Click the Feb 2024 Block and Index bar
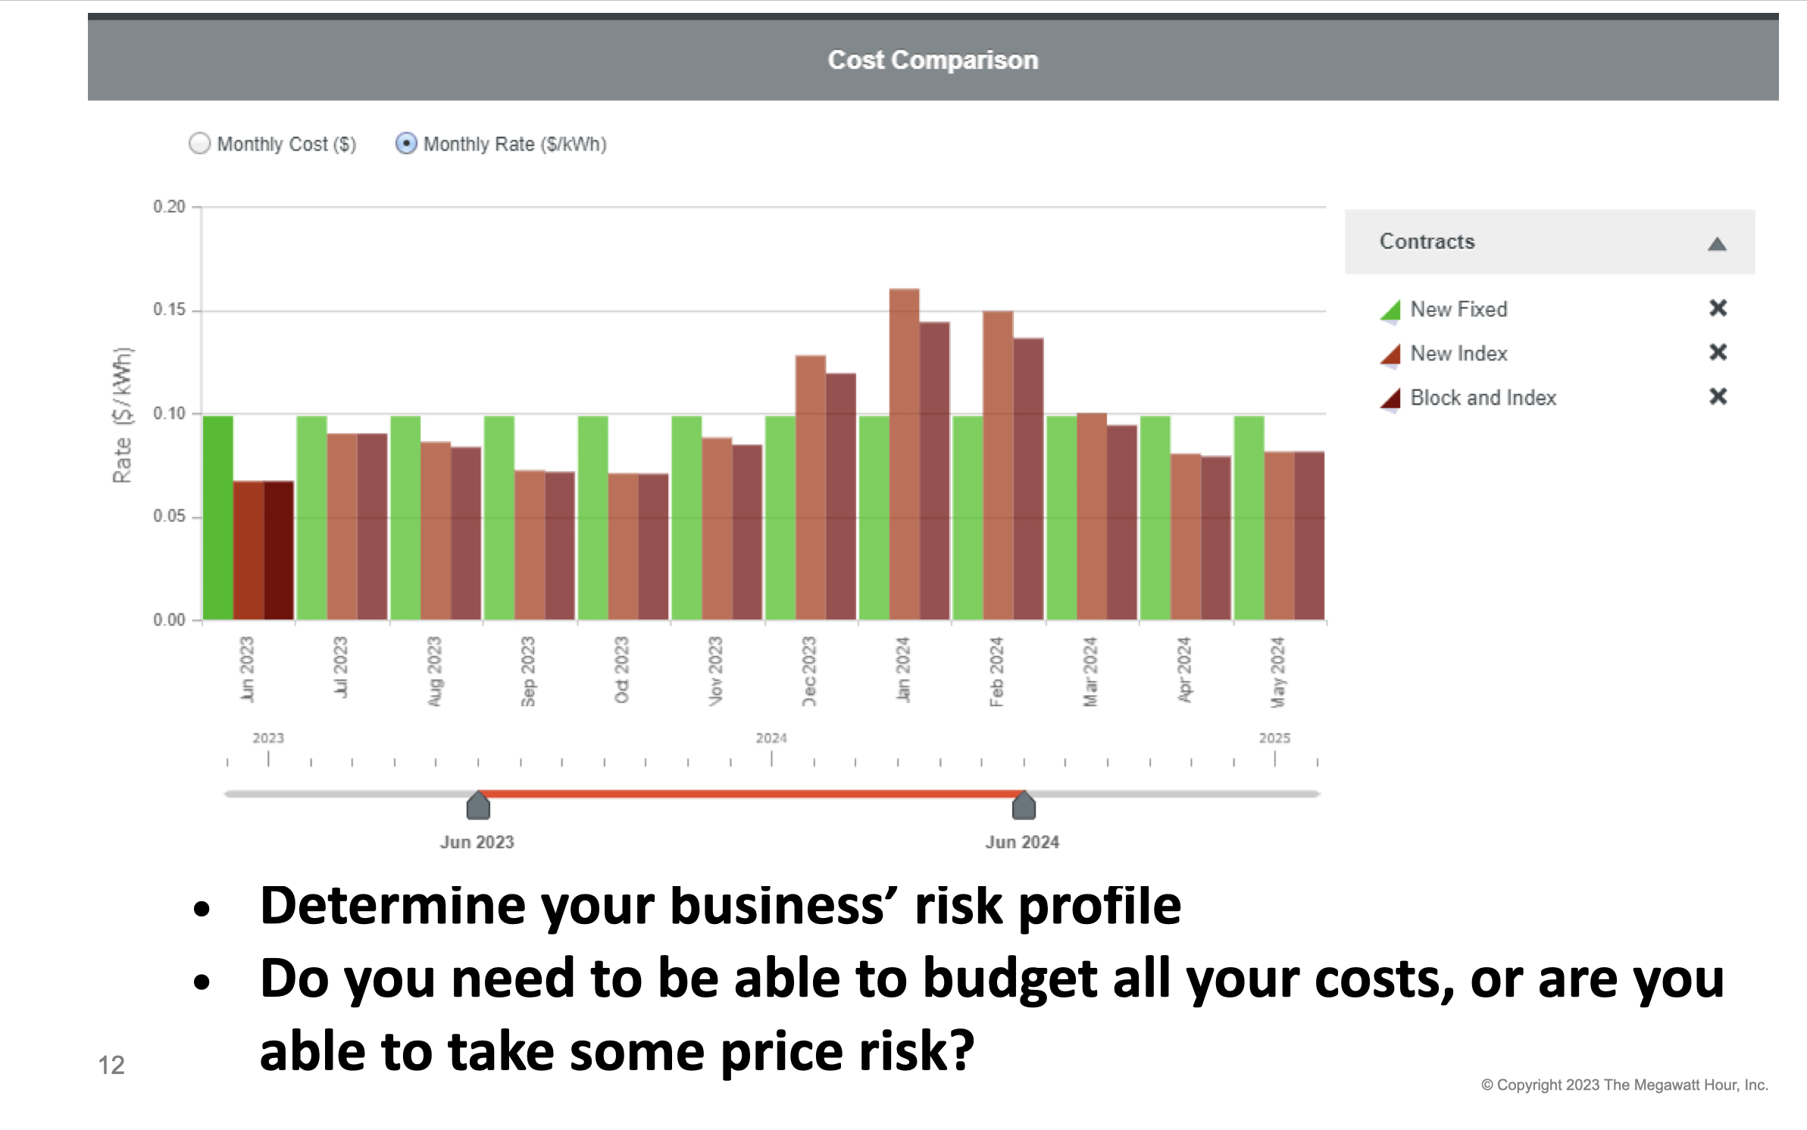This screenshot has width=1807, height=1130. tap(1028, 479)
